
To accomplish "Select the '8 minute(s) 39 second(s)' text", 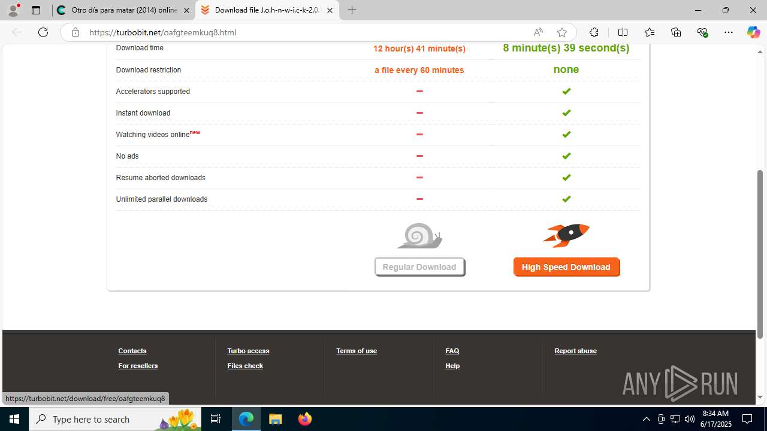I will tap(566, 48).
